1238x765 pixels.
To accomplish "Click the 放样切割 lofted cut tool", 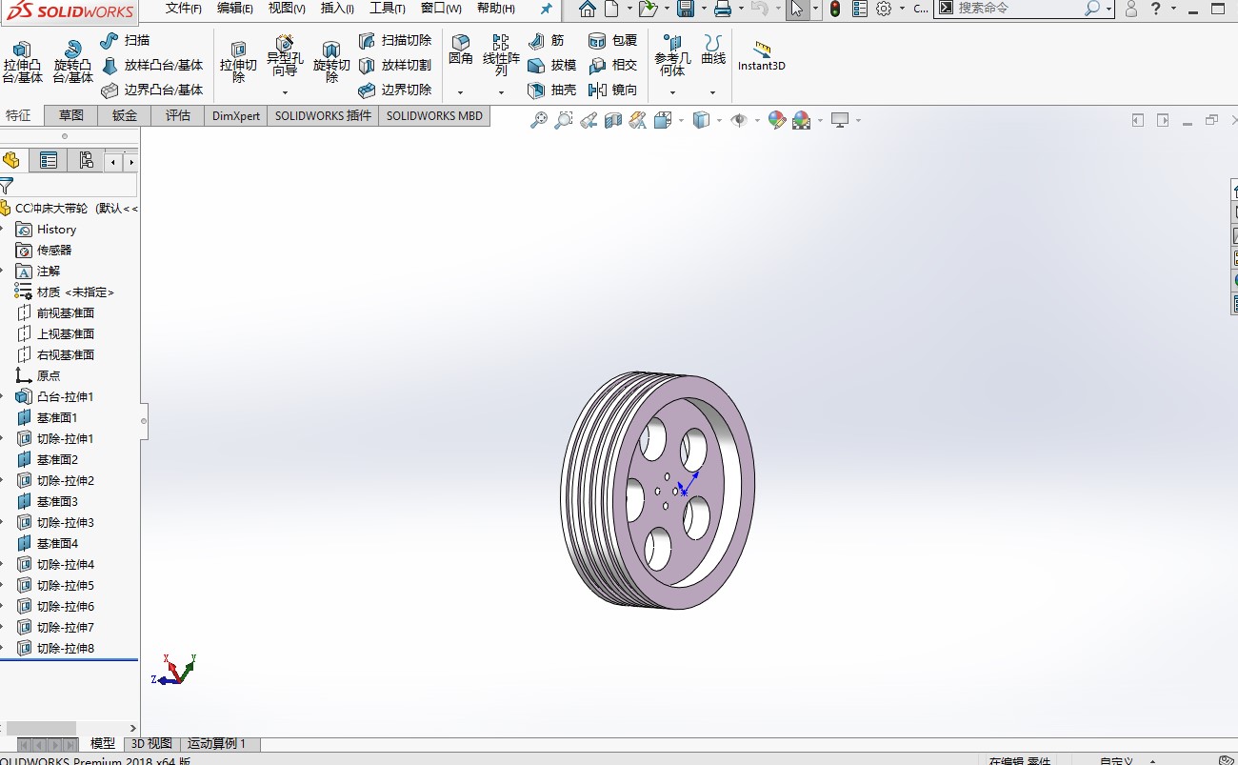I will coord(395,66).
